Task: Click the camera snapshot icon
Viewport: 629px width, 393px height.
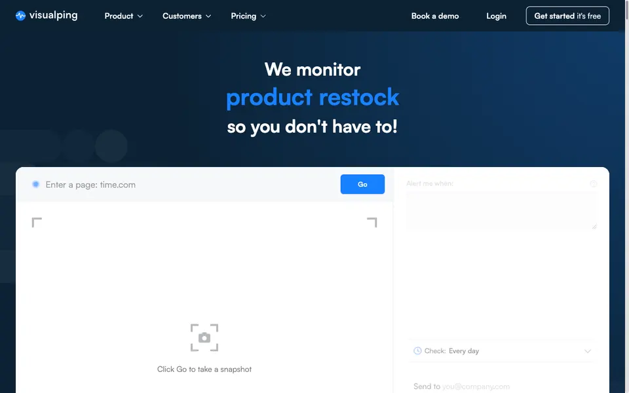Action: click(204, 338)
